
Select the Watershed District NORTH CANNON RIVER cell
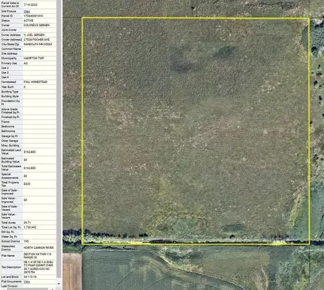point(39,248)
